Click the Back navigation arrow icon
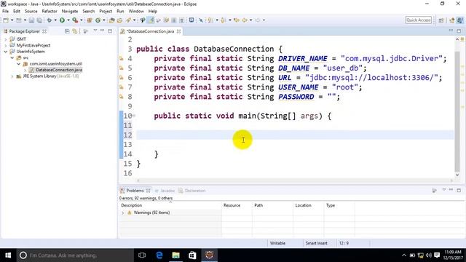Screen dimensions: 466x262 tap(245, 20)
